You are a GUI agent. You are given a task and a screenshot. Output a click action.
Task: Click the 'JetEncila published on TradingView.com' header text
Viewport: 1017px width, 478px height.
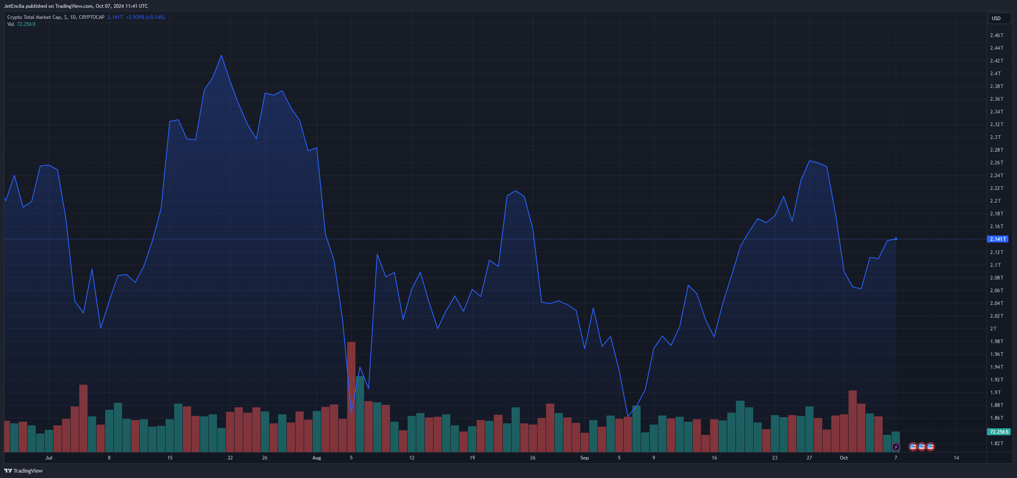pyautogui.click(x=48, y=6)
